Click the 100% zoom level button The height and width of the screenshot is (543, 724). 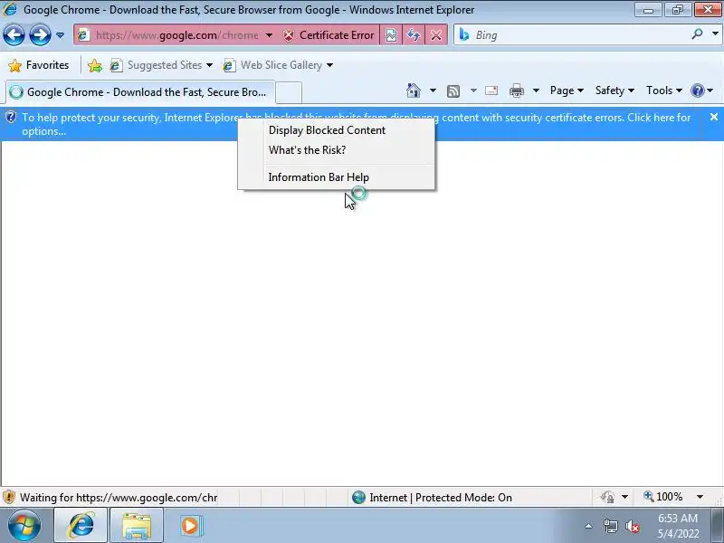point(663,497)
